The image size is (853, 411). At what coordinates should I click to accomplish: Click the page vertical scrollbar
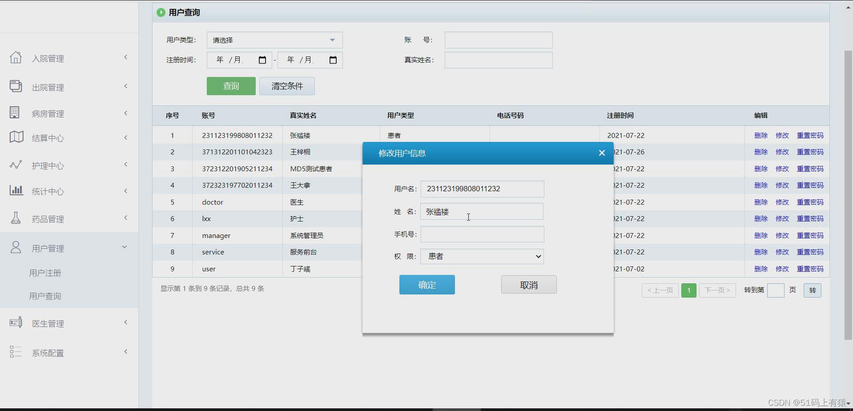[x=848, y=196]
